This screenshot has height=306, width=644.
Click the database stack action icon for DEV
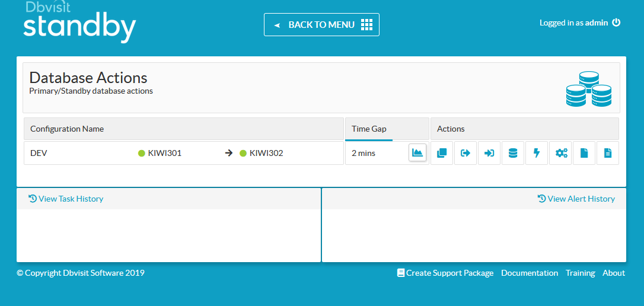point(513,153)
